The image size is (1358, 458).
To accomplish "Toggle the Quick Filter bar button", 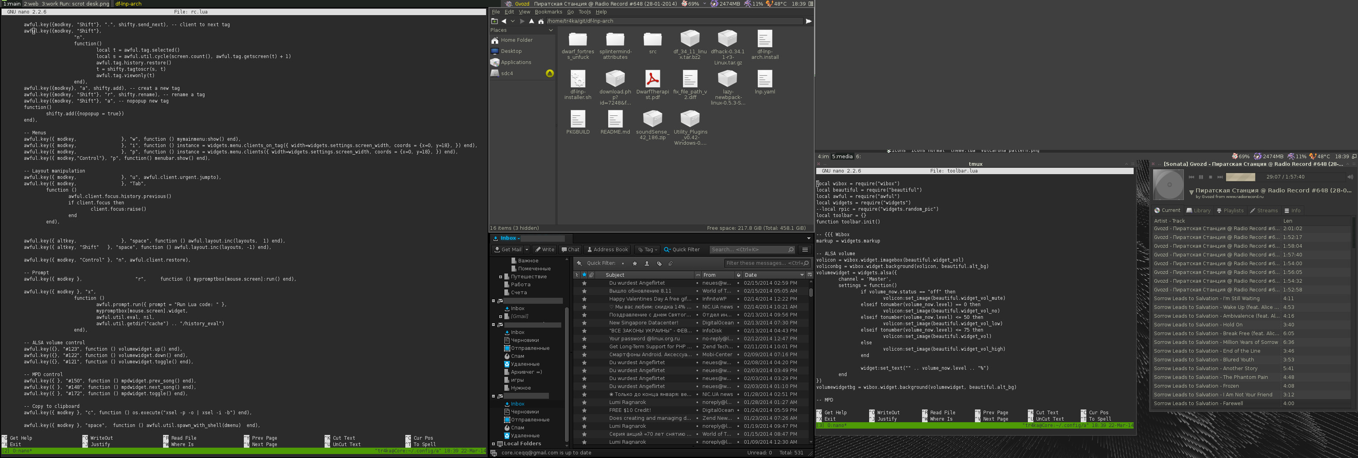I will (x=682, y=250).
